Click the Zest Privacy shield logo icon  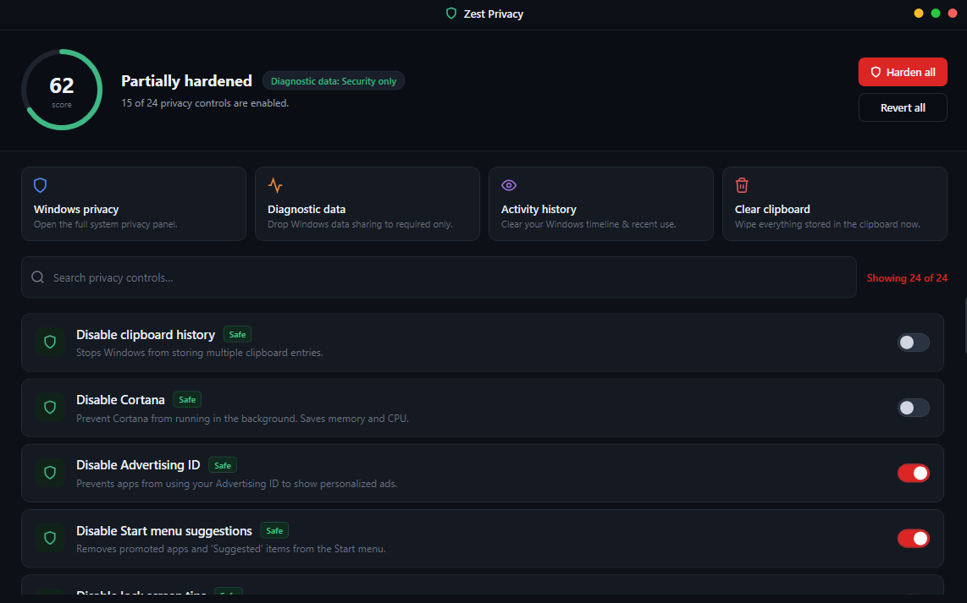click(x=450, y=14)
